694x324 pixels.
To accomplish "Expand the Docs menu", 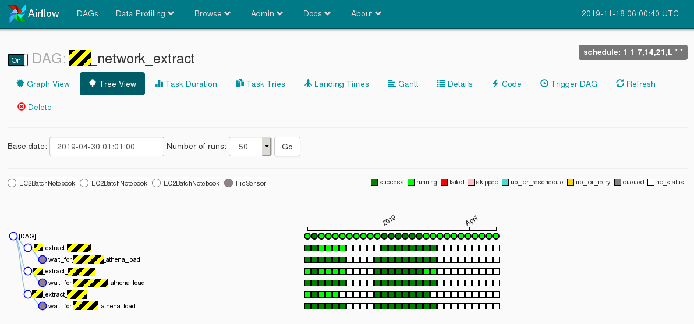I will click(317, 14).
